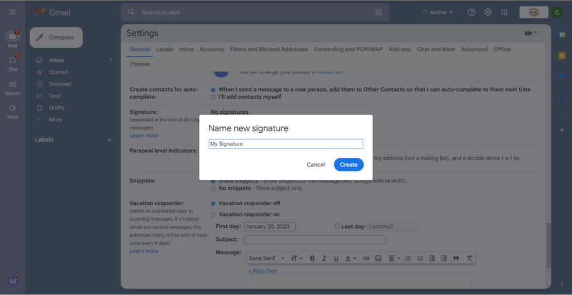Click the Compose button
Viewport: 572px width, 295px height.
pyautogui.click(x=56, y=37)
